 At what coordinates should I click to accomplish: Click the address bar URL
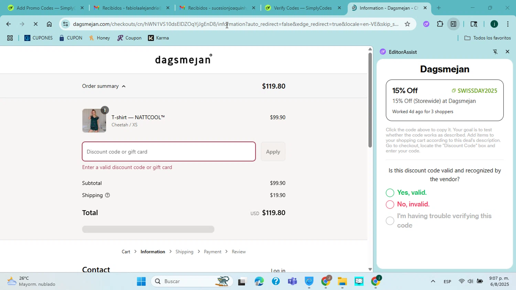coord(236,24)
